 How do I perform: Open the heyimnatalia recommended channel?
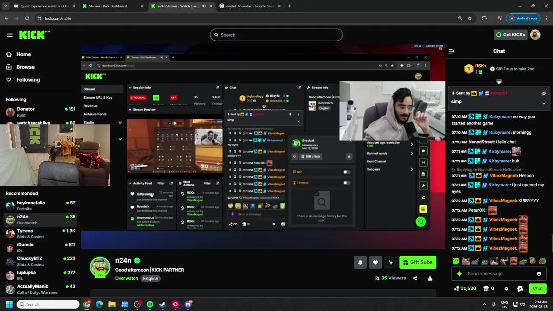[41, 206]
